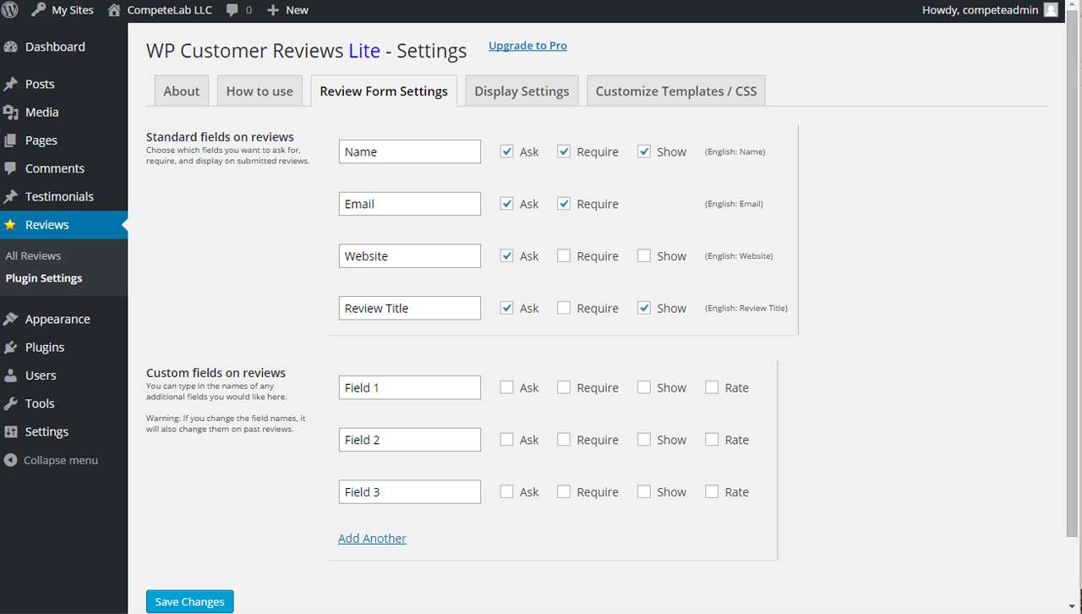Uncheck Require for the Email field

(x=563, y=203)
